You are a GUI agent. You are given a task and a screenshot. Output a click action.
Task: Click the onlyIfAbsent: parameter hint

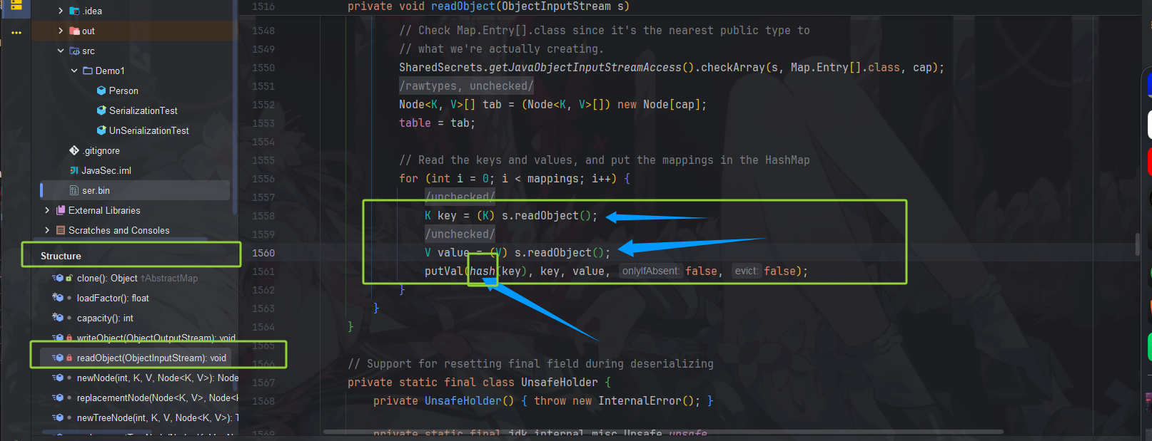pos(650,271)
